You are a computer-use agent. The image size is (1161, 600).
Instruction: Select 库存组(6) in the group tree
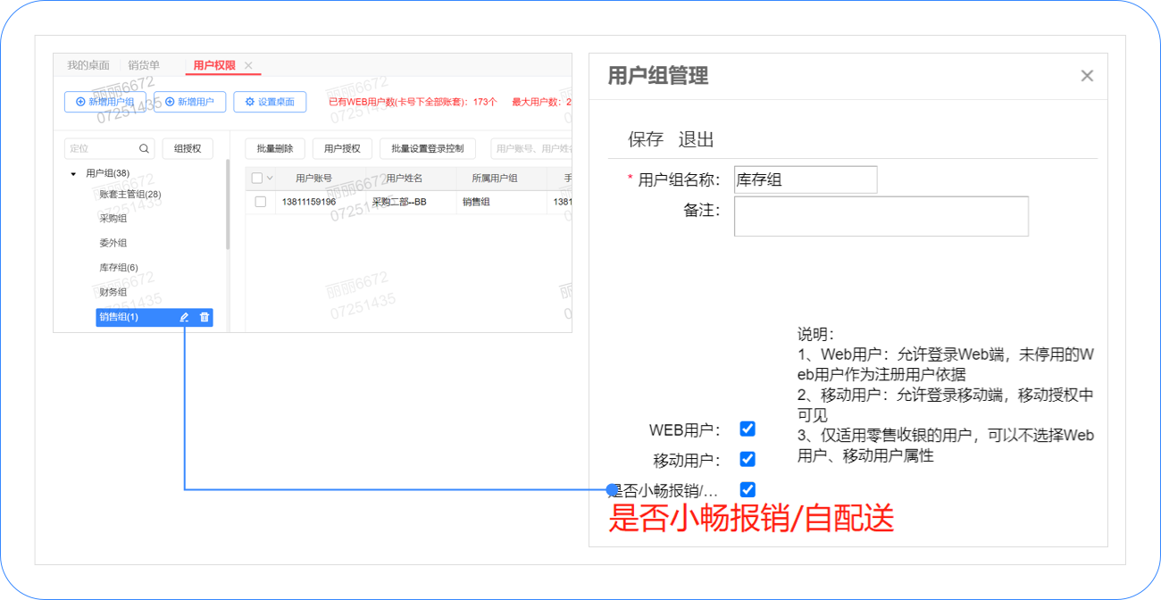(x=119, y=267)
